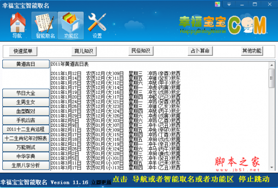
Task: Open 十二生肖纪年对照表 from the sidebar
Action: [x=26, y=138]
